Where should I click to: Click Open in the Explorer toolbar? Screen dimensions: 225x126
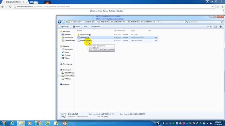pos(76,27)
